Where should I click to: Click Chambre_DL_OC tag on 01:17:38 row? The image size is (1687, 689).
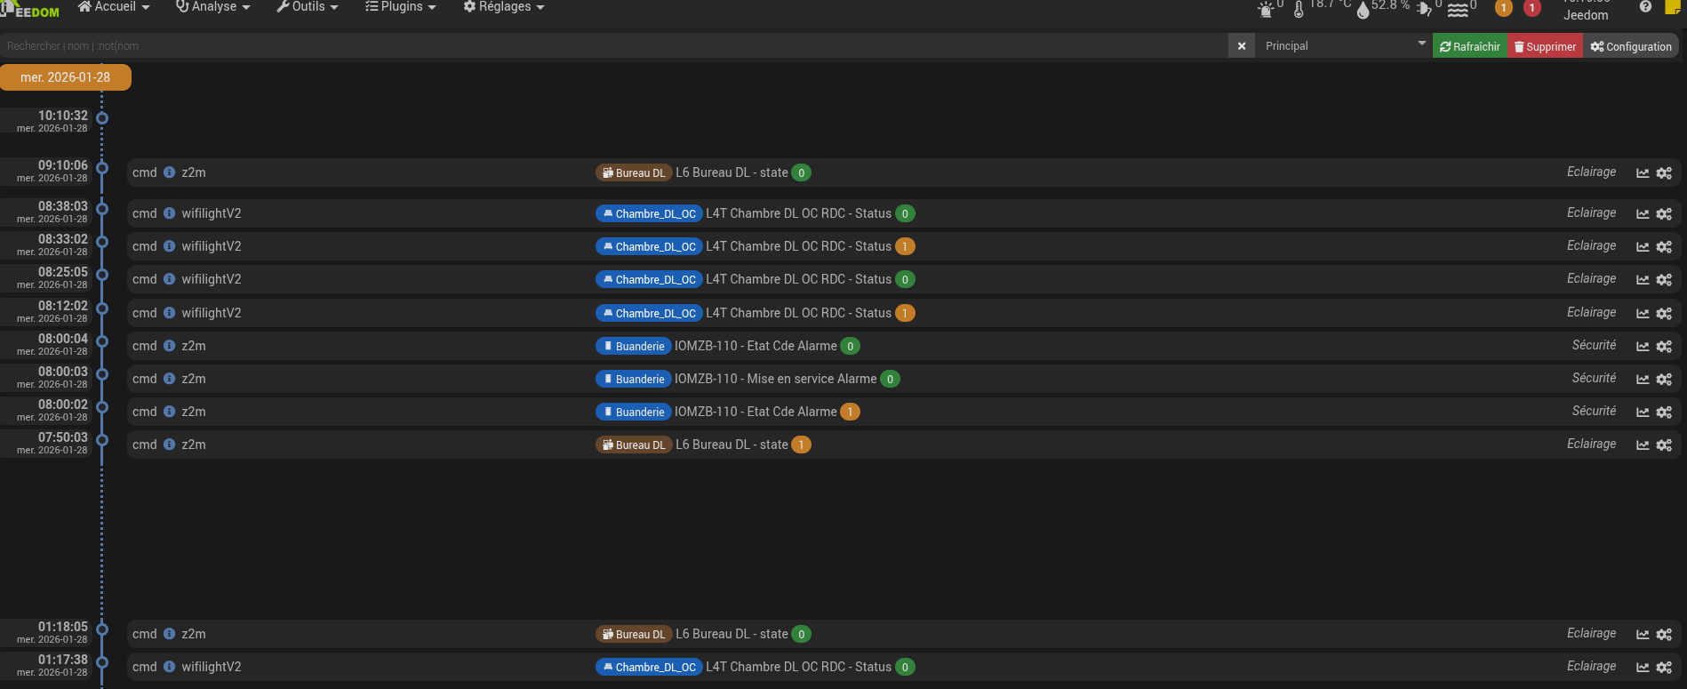tap(649, 667)
